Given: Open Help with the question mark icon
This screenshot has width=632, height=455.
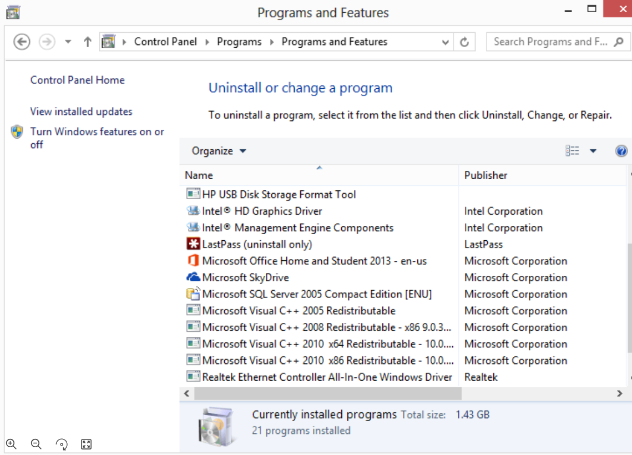Looking at the screenshot, I should [621, 151].
